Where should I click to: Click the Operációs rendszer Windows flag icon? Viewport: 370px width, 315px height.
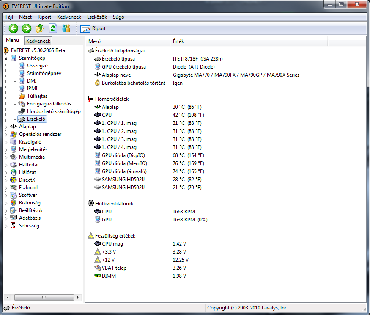pos(14,134)
